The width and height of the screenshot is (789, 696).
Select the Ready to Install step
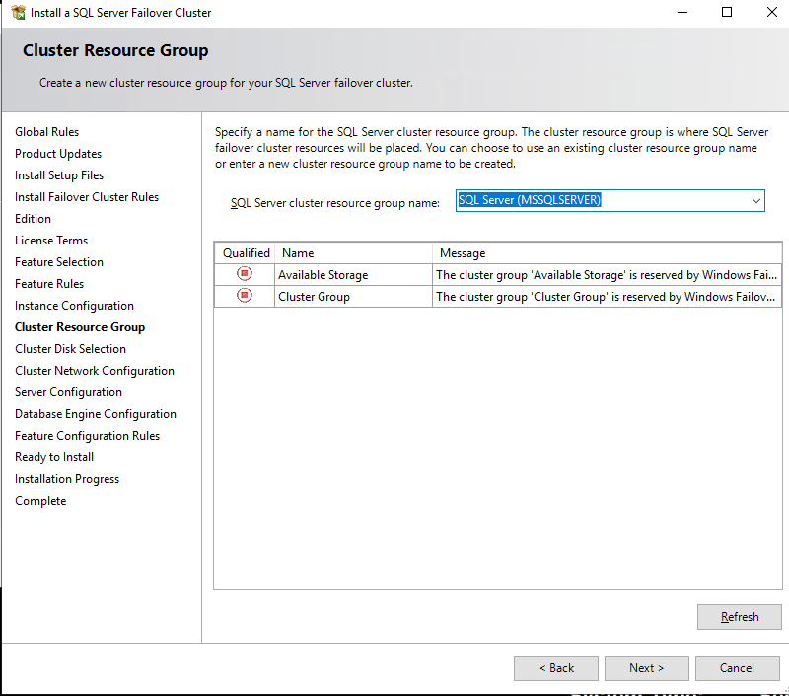pos(54,456)
